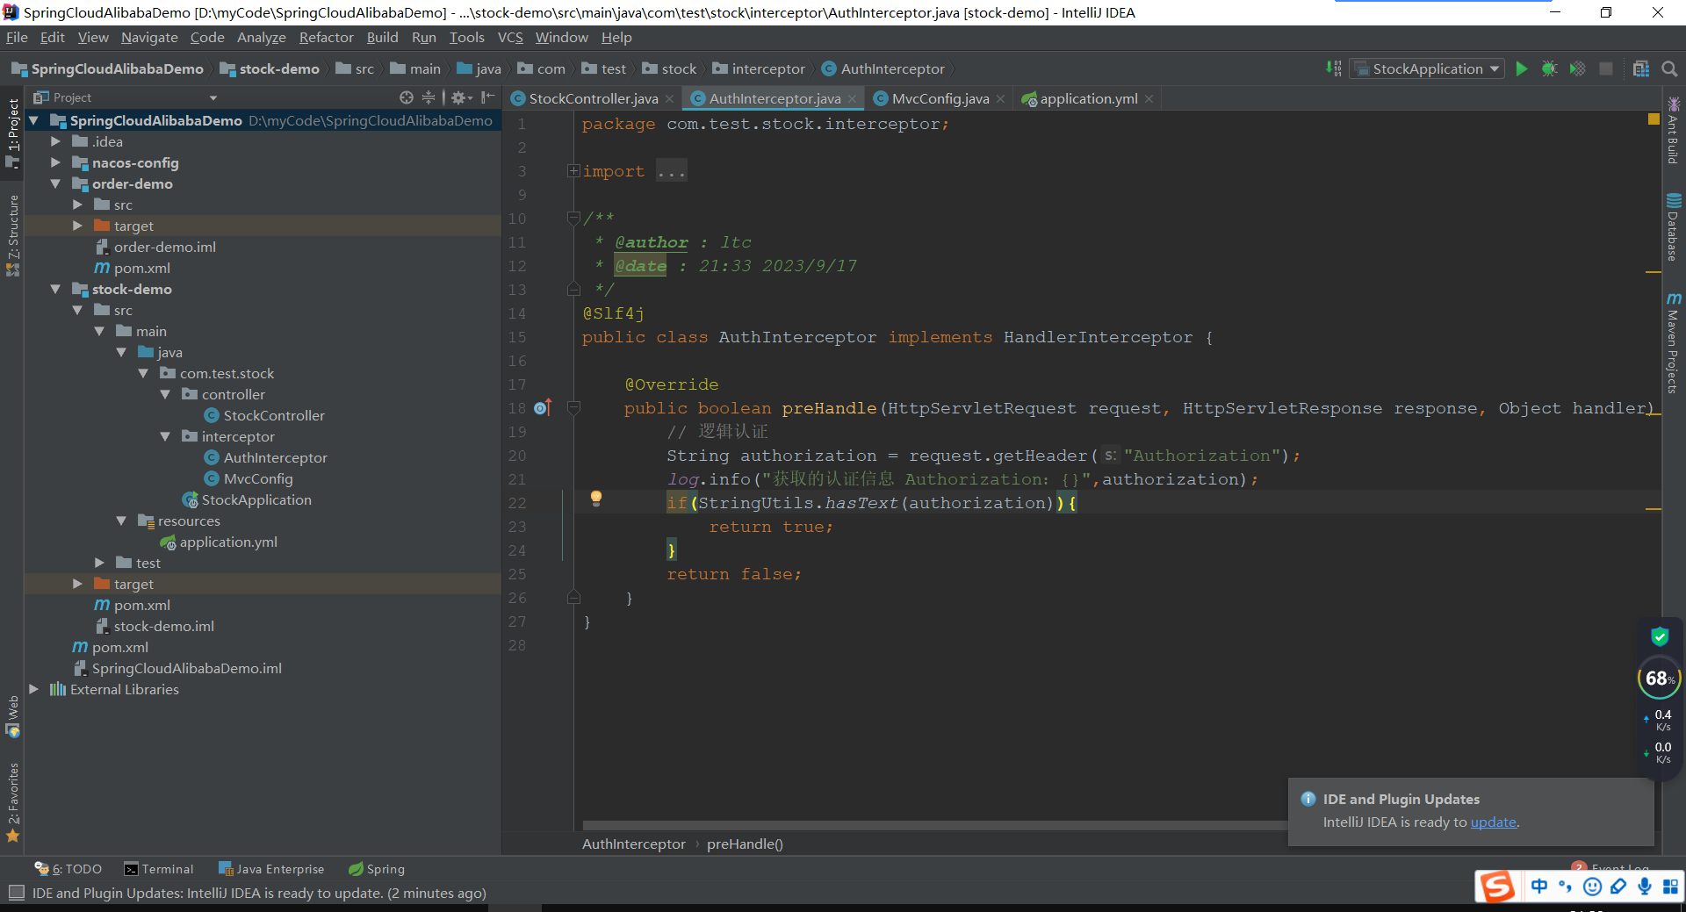Fold the preHandle method on line 18
Viewport: 1686px width, 912px height.
point(574,407)
